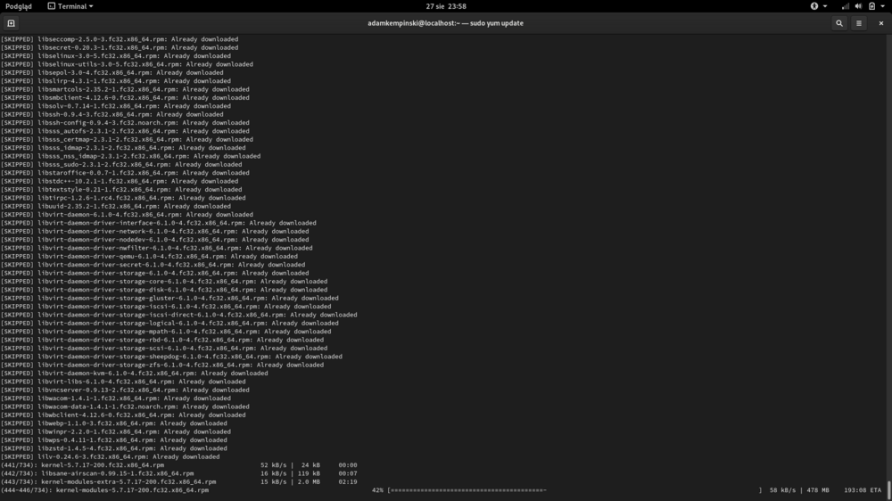Click the line for libsss_certmap-2.3.1-2.fc32
Screen dimensions: 892x501
coord(127,139)
